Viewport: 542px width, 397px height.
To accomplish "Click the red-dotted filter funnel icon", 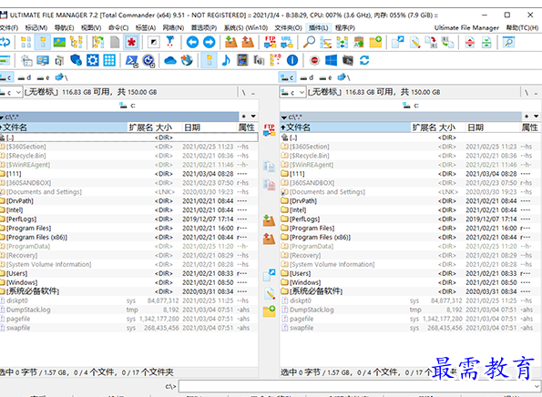I will coord(169,42).
